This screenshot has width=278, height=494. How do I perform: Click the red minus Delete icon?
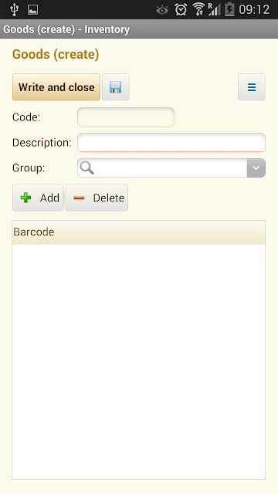[x=79, y=198]
